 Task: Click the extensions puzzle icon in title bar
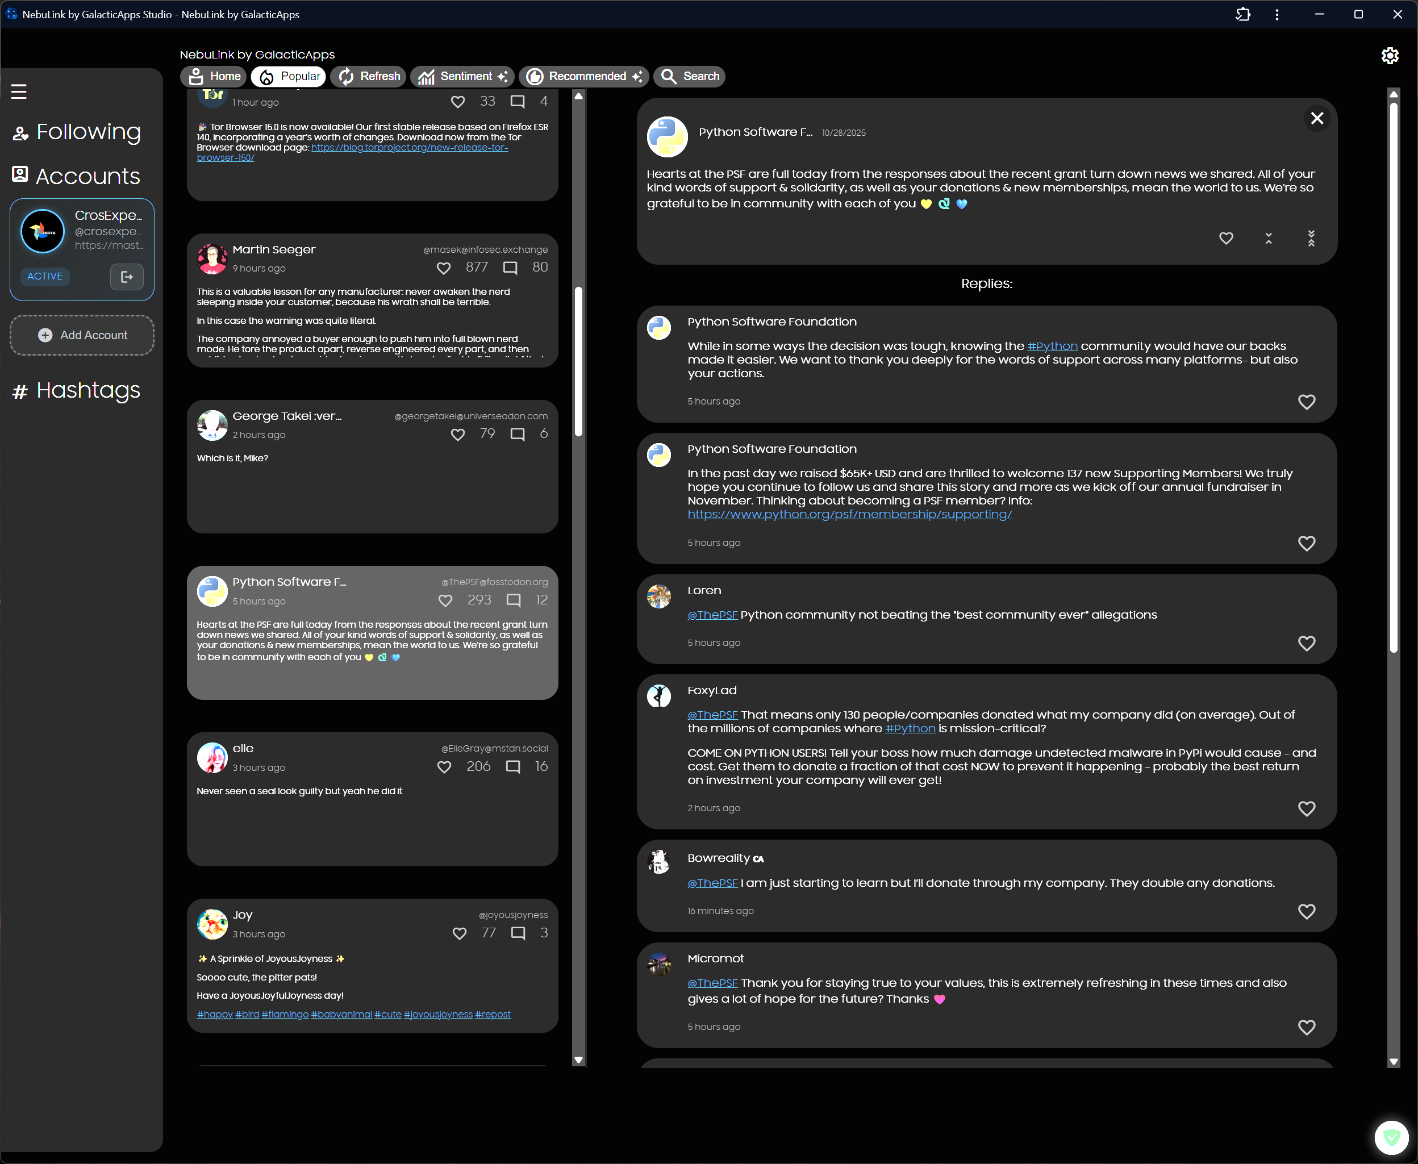point(1242,14)
